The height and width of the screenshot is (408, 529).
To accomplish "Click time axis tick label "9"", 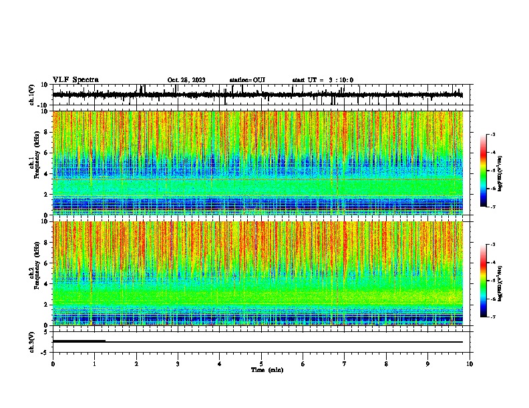I will [427, 364].
